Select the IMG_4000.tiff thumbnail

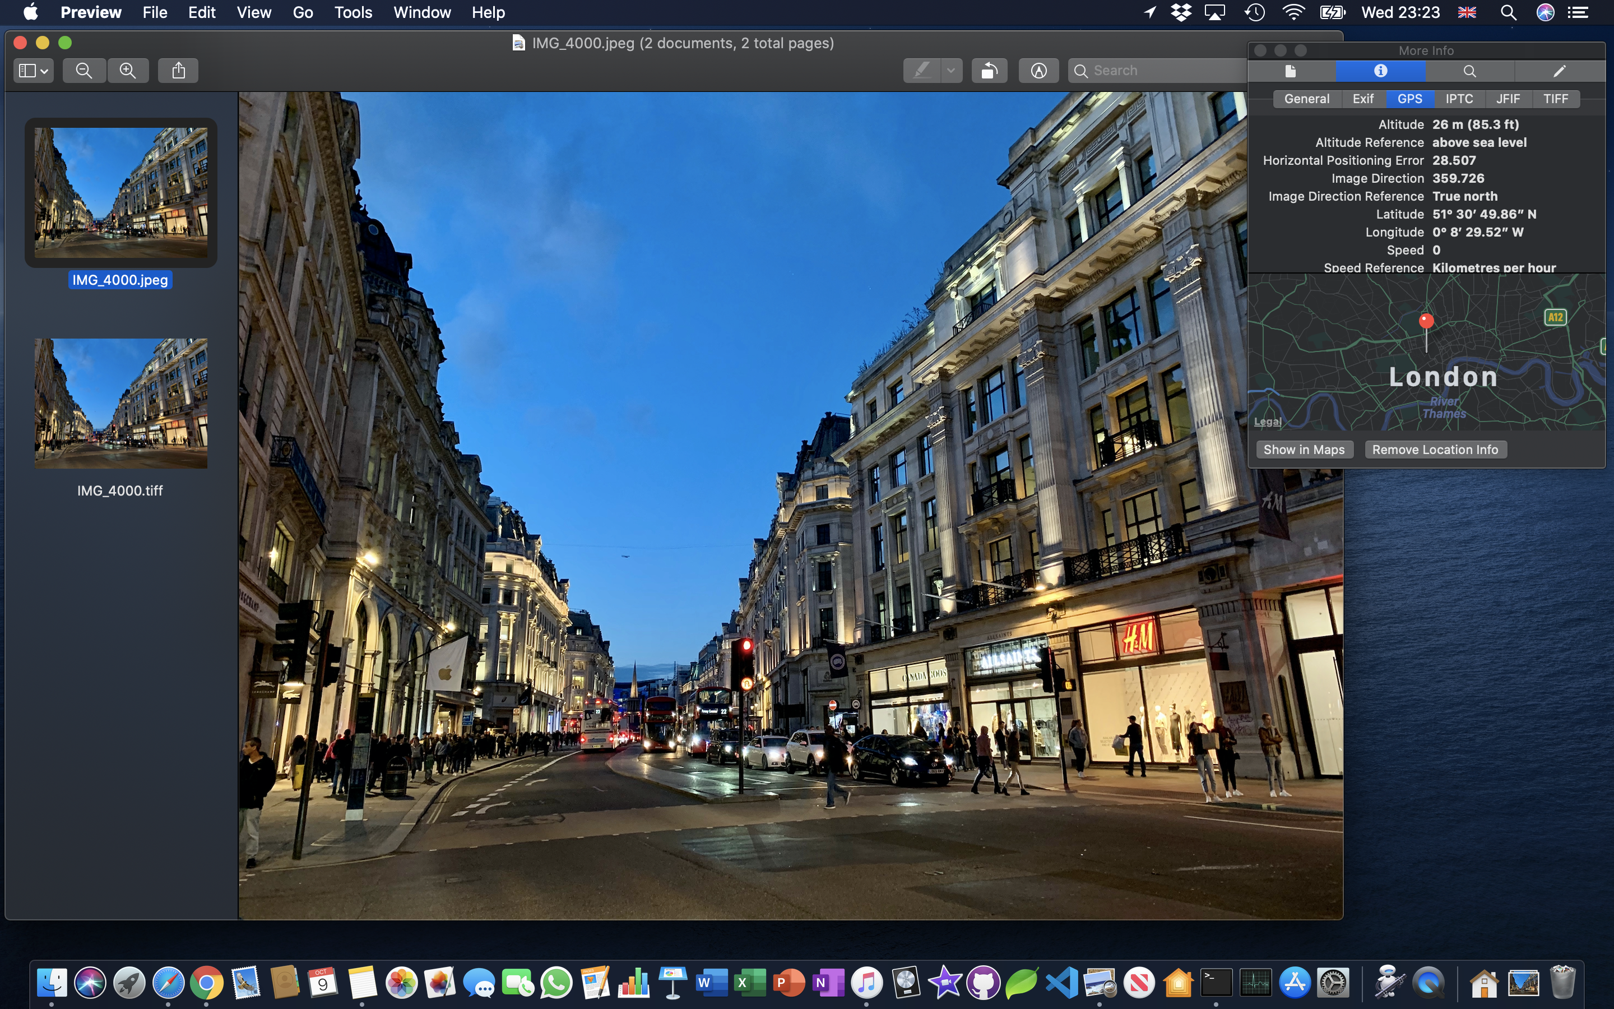pos(120,403)
